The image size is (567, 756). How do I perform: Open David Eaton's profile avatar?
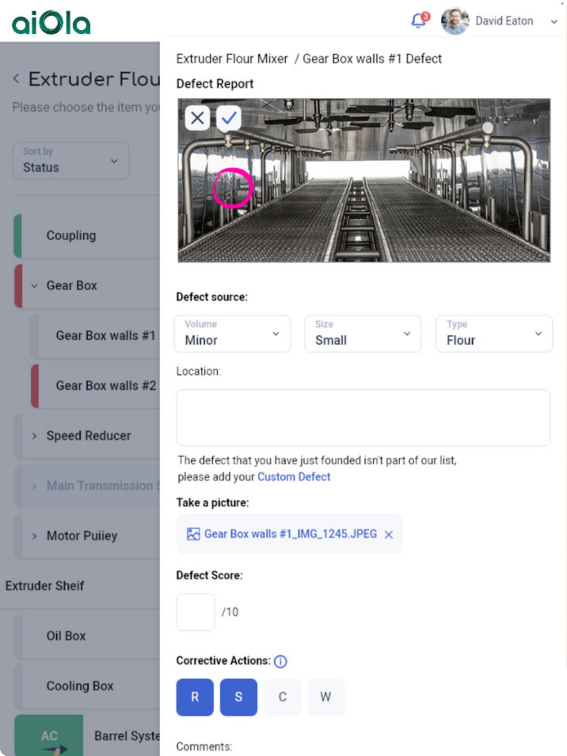(x=455, y=21)
